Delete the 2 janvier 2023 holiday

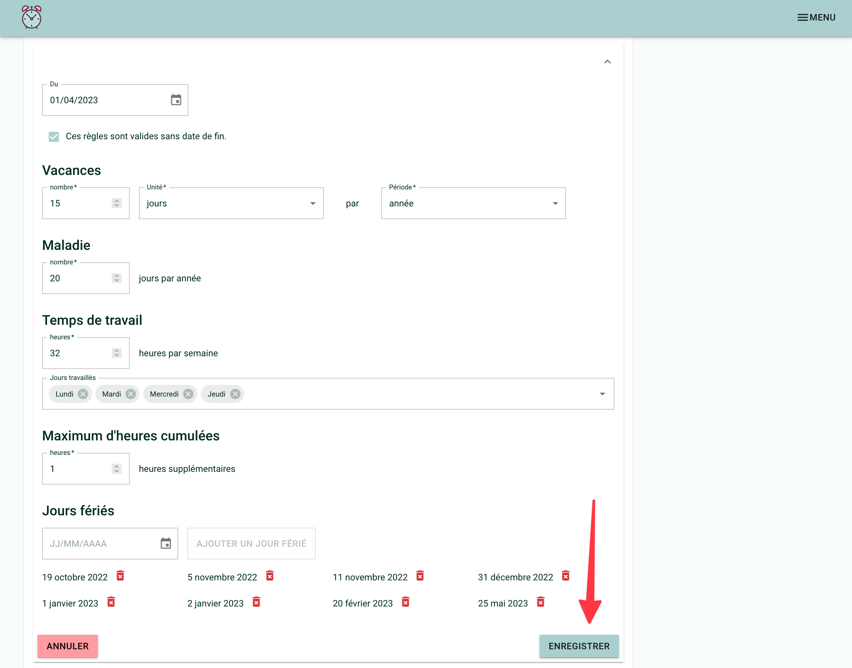click(257, 602)
